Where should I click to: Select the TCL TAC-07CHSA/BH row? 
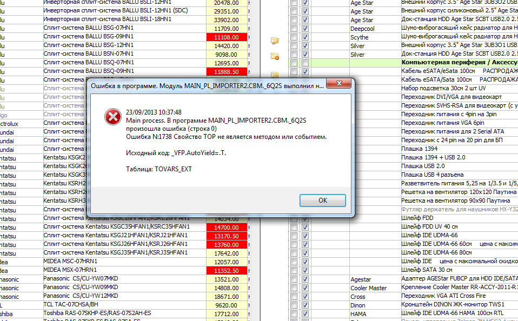(124, 305)
